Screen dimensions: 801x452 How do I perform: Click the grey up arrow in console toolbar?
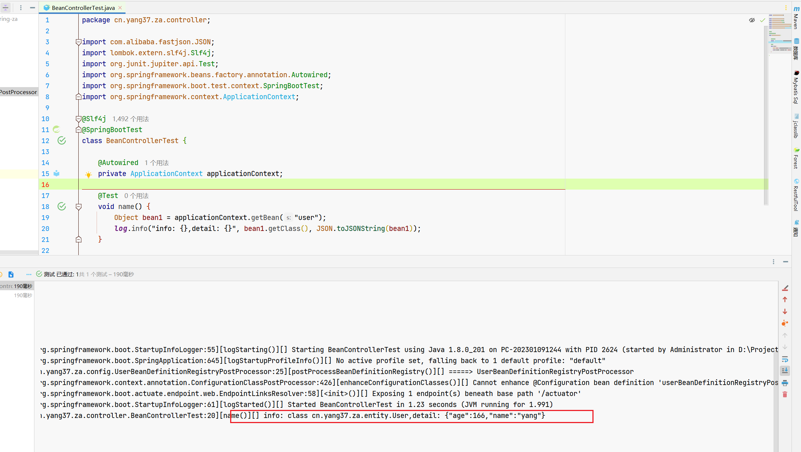[785, 335]
